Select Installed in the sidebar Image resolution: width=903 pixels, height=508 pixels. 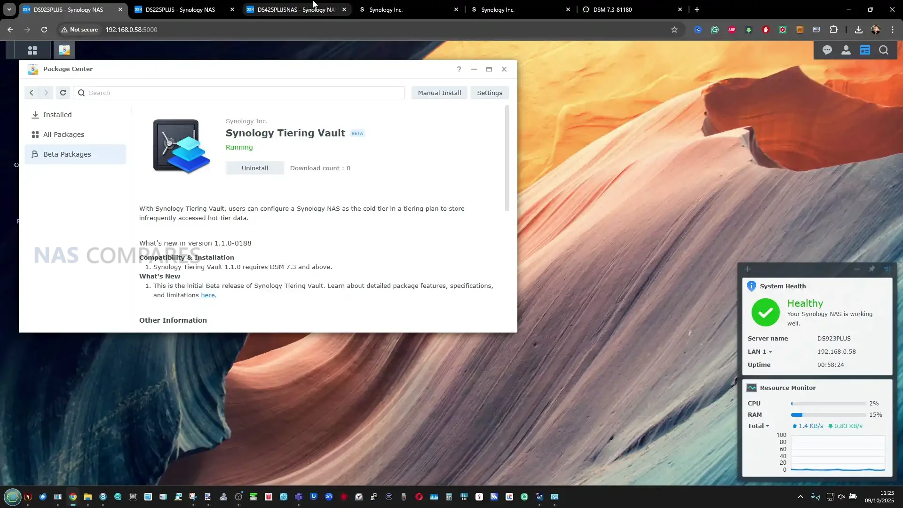(57, 115)
